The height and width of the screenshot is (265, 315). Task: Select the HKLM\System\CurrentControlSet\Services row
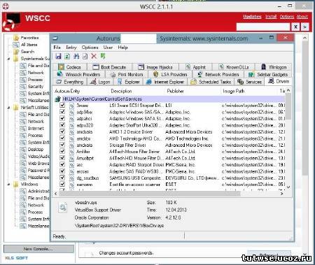point(170,99)
